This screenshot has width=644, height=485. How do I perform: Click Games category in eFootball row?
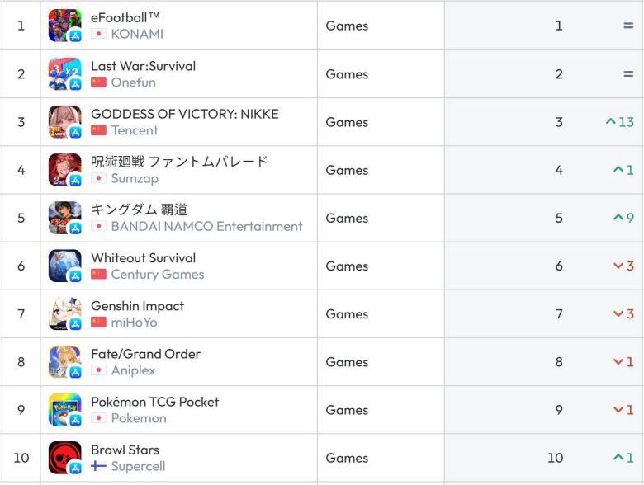347,26
